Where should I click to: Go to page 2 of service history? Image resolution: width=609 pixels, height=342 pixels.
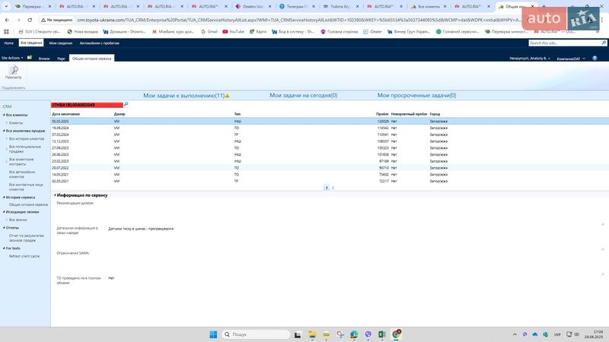[x=333, y=187]
